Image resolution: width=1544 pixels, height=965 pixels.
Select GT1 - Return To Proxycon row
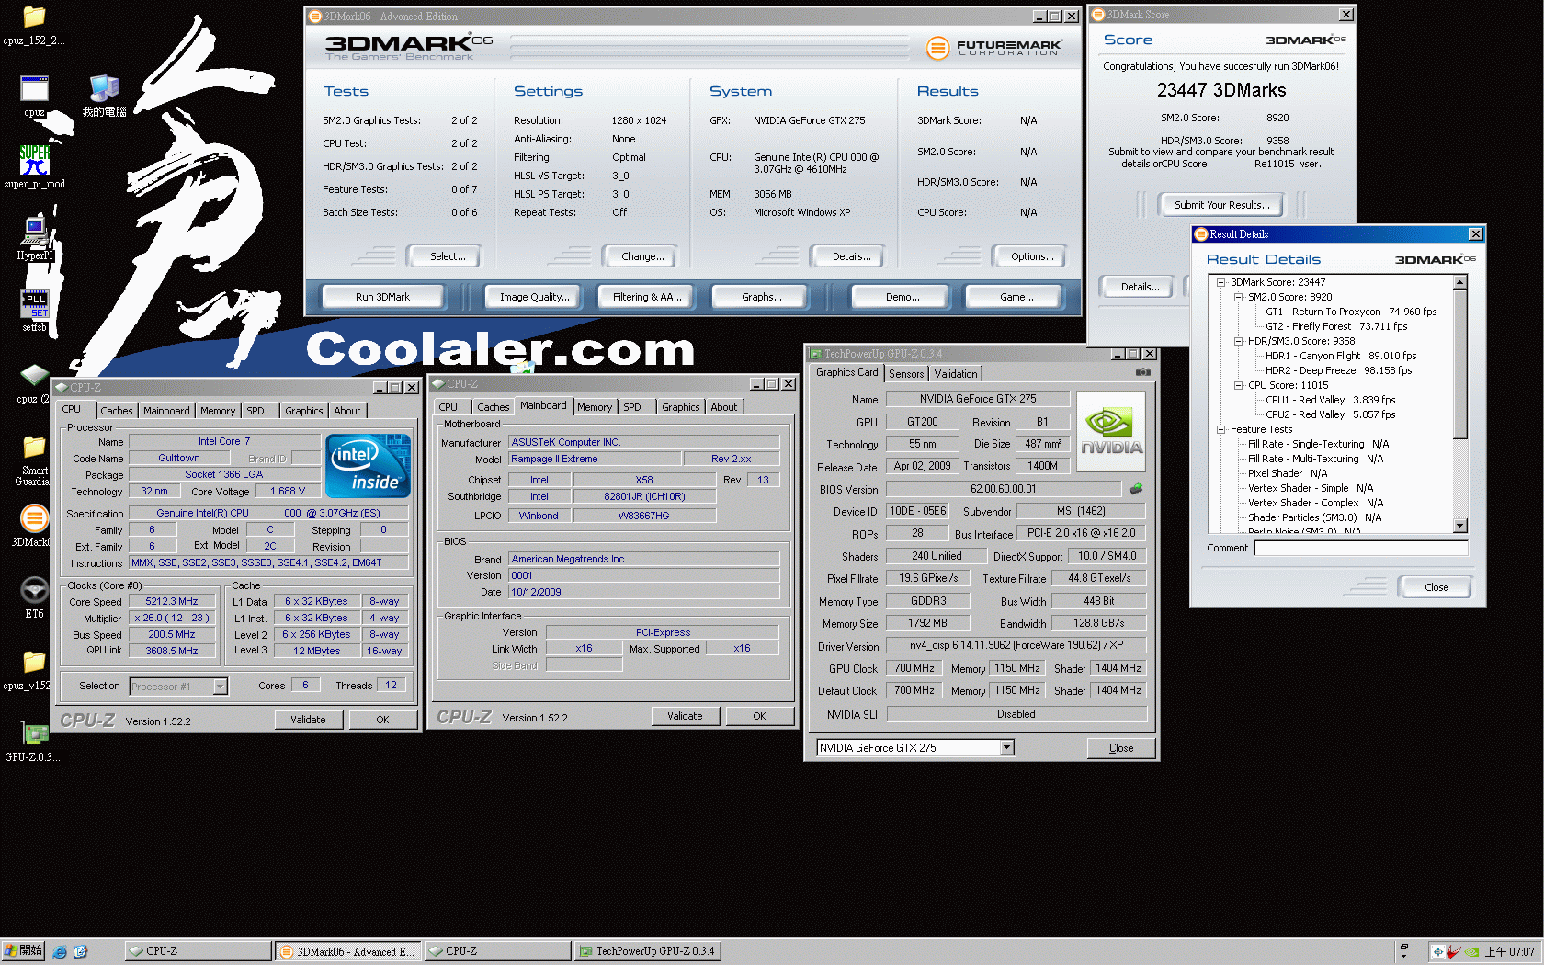(x=1351, y=312)
